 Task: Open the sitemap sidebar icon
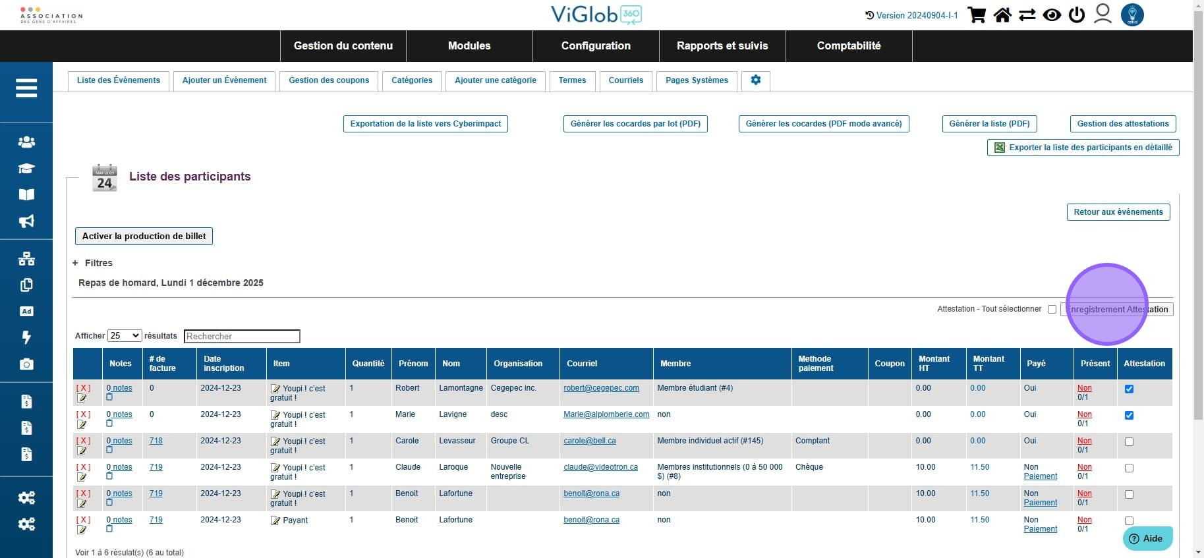pyautogui.click(x=26, y=259)
